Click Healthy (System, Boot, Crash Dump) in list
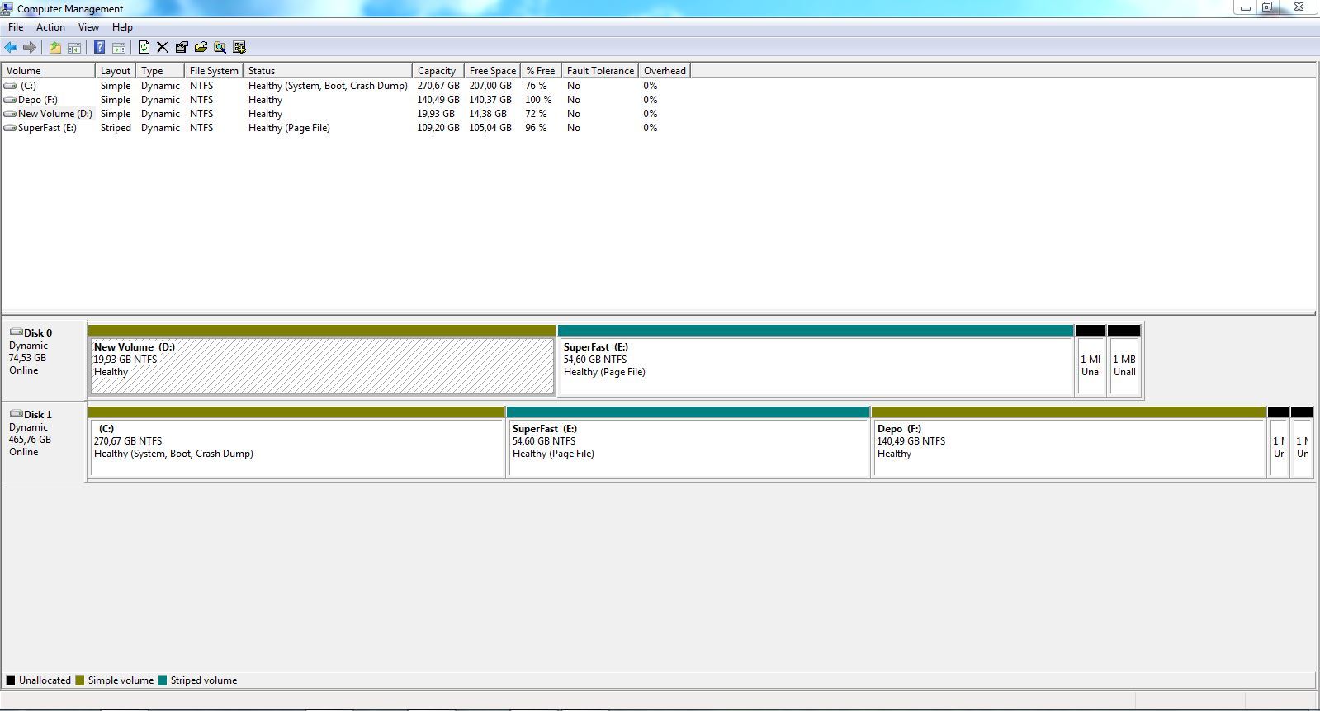The width and height of the screenshot is (1320, 711). [328, 86]
